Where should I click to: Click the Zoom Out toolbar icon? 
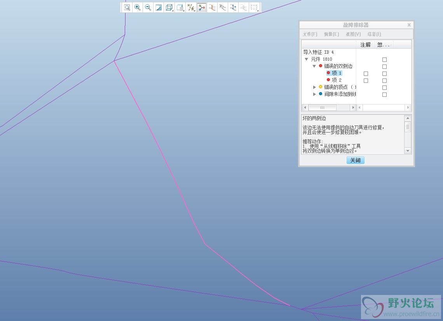[148, 7]
